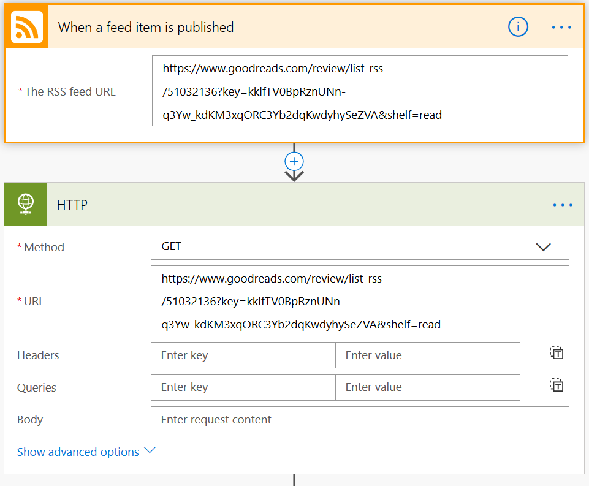Focus the Queries Enter key field
The height and width of the screenshot is (486, 589).
[x=243, y=387]
